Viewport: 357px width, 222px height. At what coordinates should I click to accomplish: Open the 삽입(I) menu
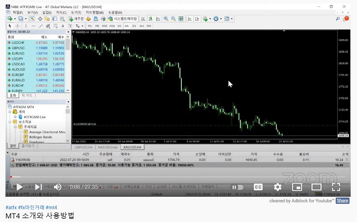pyautogui.click(x=47, y=13)
